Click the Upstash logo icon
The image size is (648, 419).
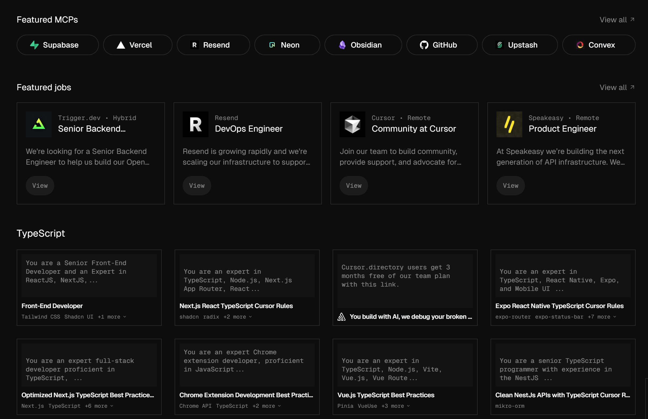point(499,45)
